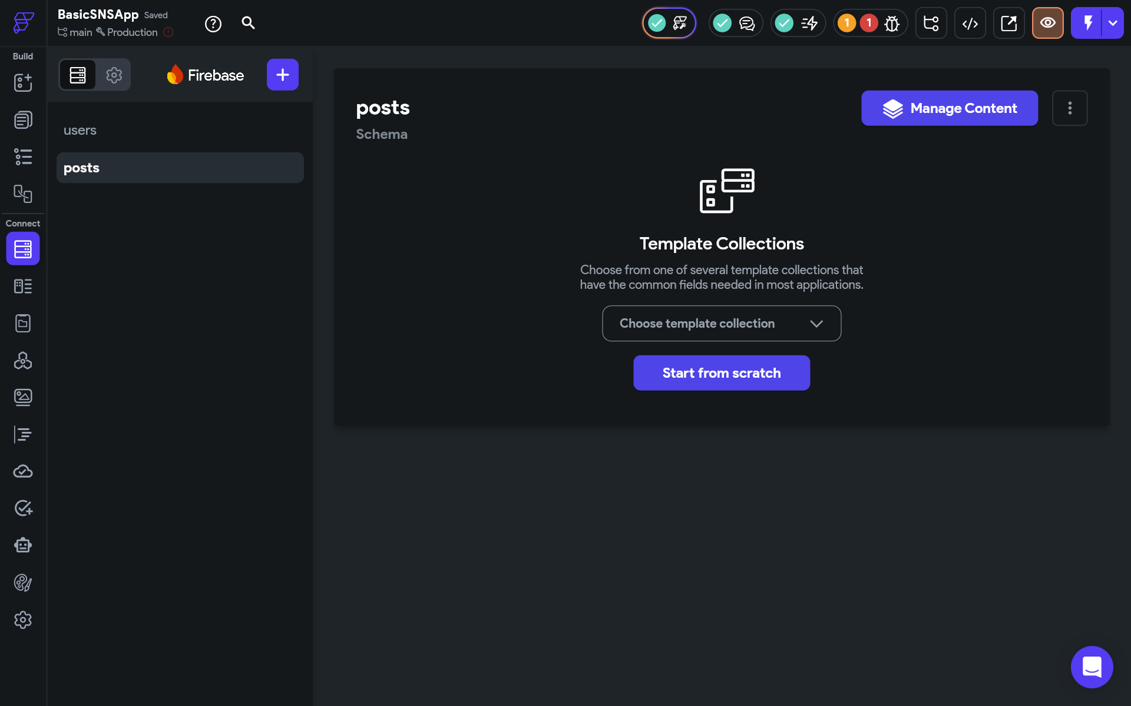Open the debug issues bug icon
1131x706 pixels.
[x=892, y=24]
